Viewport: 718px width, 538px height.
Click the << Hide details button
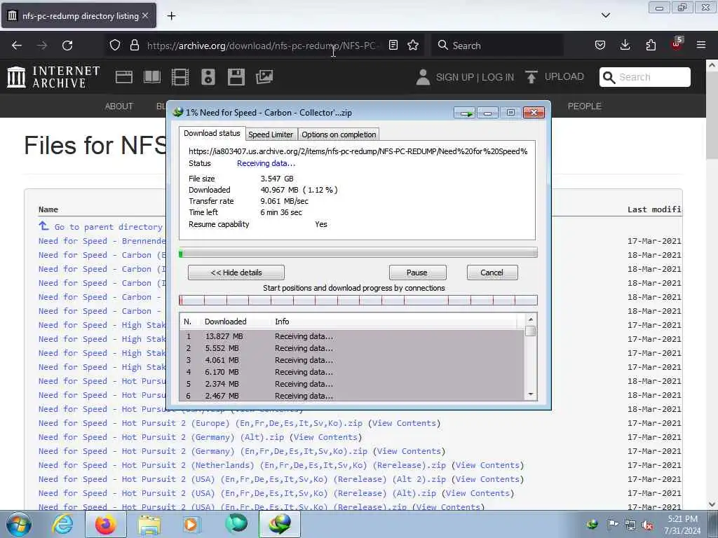(236, 273)
